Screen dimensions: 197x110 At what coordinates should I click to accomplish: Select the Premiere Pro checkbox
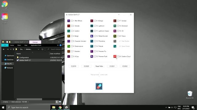95,51
